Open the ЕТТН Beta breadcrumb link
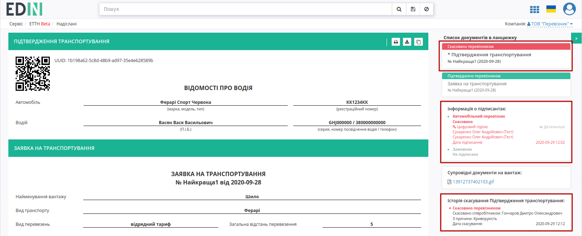The image size is (582, 236). pyautogui.click(x=40, y=24)
